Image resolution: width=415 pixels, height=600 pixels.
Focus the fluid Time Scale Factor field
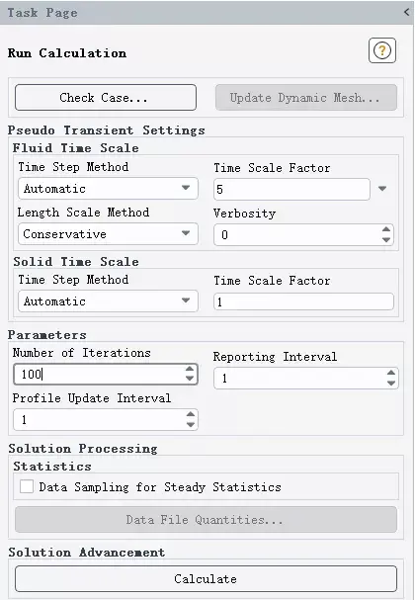[x=291, y=189]
